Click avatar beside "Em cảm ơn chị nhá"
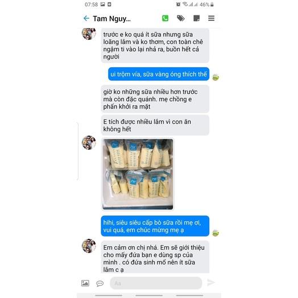Screen dimensions: 298x298 point(89,246)
